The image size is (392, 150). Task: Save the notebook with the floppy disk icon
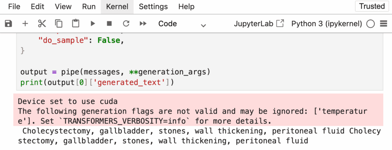(x=8, y=24)
